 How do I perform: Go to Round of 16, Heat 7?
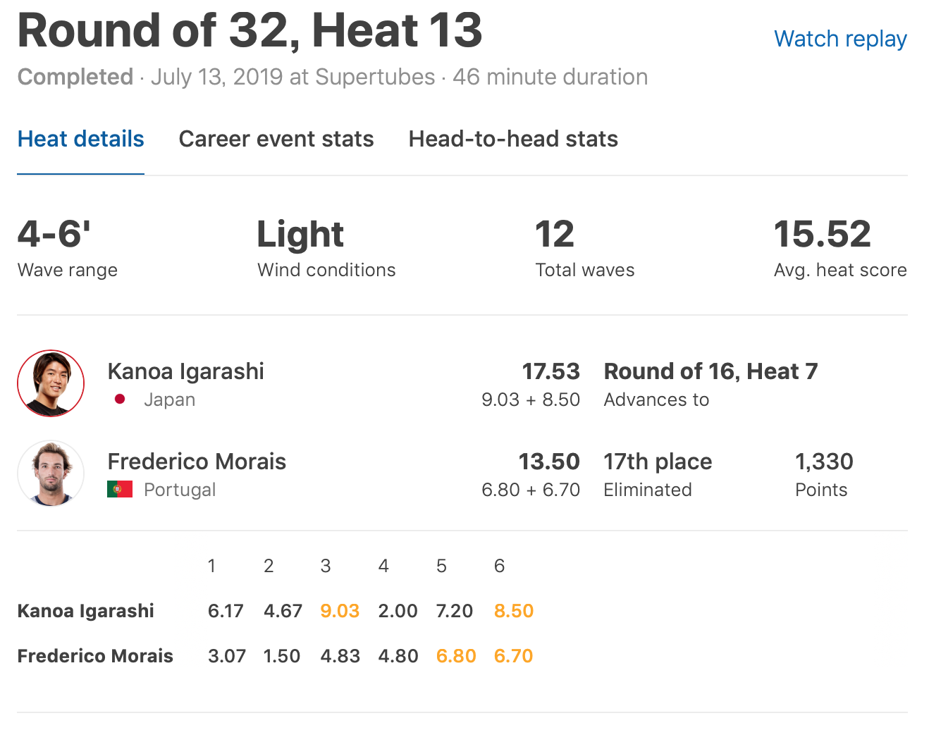(x=710, y=371)
